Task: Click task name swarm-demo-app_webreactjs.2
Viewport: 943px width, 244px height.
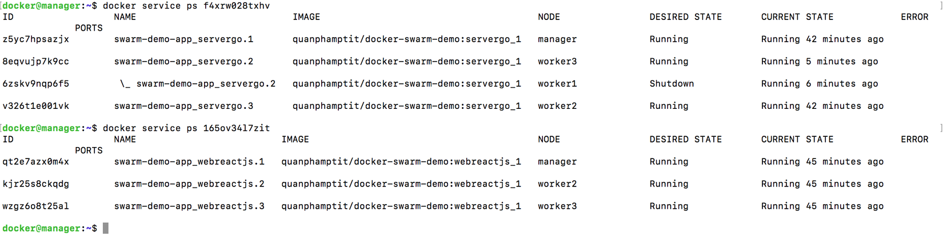Action: (x=189, y=184)
